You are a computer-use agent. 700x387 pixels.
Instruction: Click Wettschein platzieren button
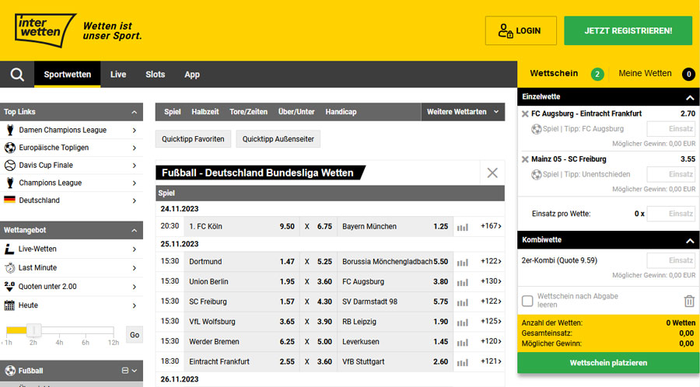(x=608, y=363)
